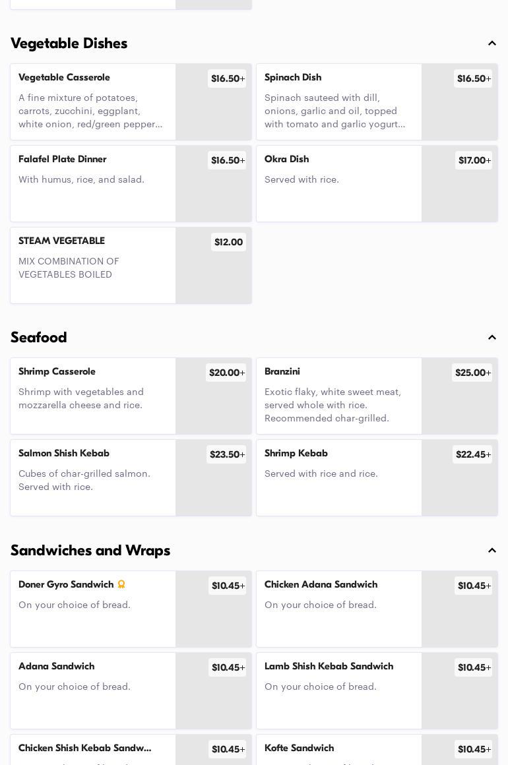Click the Shrimp Casserole $20.00 price button
508x765 pixels.
click(x=226, y=373)
